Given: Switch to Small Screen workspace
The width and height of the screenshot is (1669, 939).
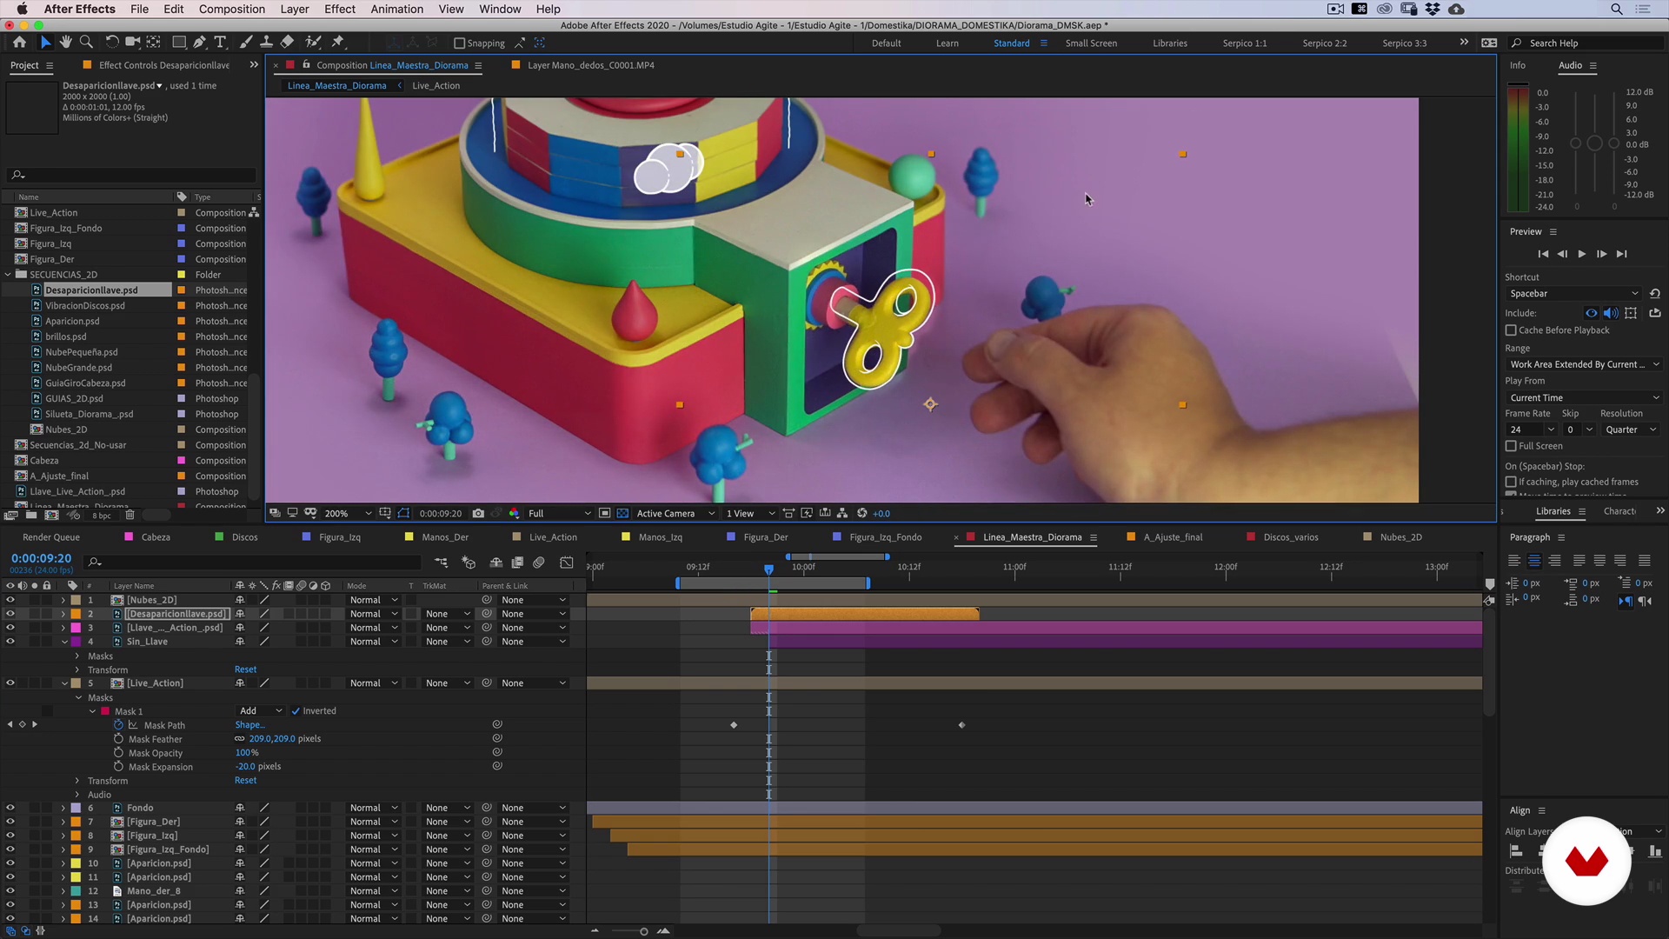Looking at the screenshot, I should 1091,43.
